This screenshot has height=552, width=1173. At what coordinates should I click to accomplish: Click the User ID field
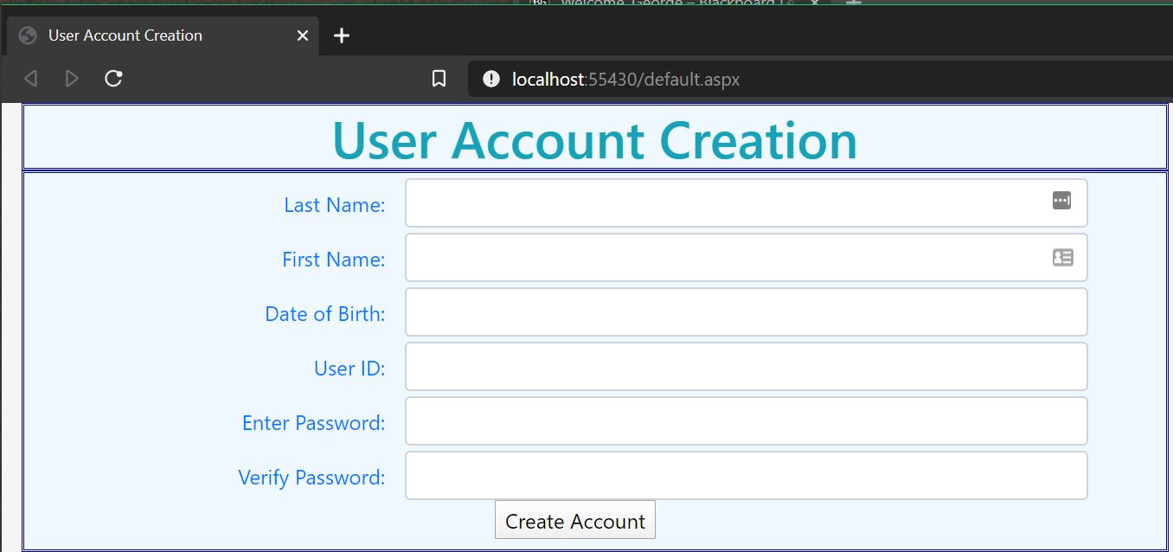coord(744,366)
